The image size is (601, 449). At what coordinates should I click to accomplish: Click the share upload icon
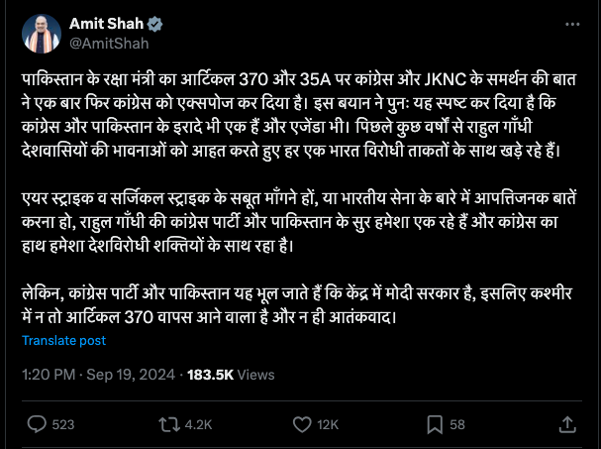[566, 424]
